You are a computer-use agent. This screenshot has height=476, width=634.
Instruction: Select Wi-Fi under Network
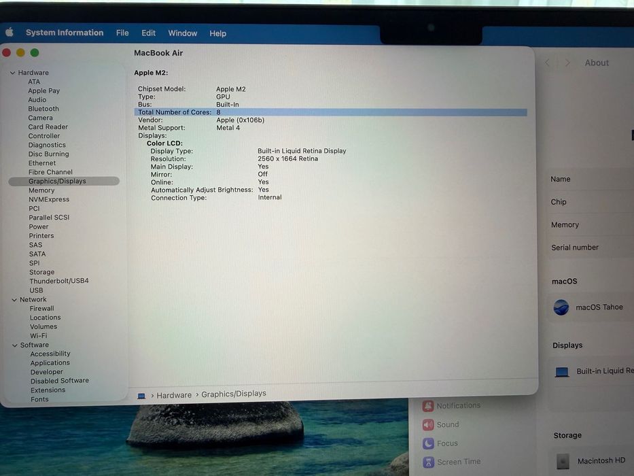[x=39, y=336]
